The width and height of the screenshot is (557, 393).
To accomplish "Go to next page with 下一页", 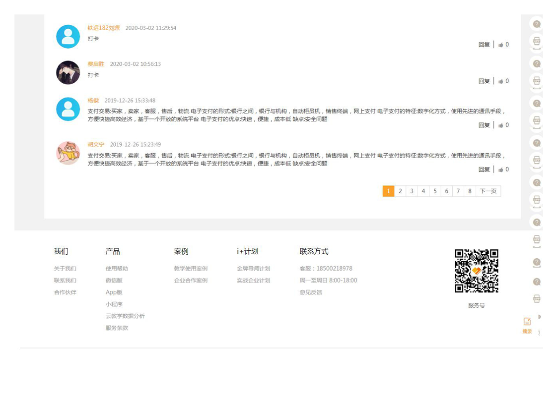I will click(x=488, y=191).
